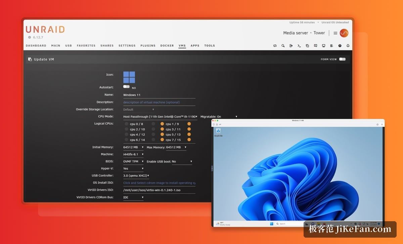The width and height of the screenshot is (403, 244).
Task: Open the CPU Mode dropdown
Action: 160,117
